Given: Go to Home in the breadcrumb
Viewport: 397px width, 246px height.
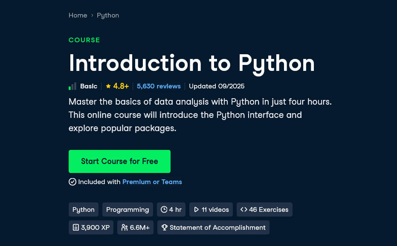Looking at the screenshot, I should 78,15.
